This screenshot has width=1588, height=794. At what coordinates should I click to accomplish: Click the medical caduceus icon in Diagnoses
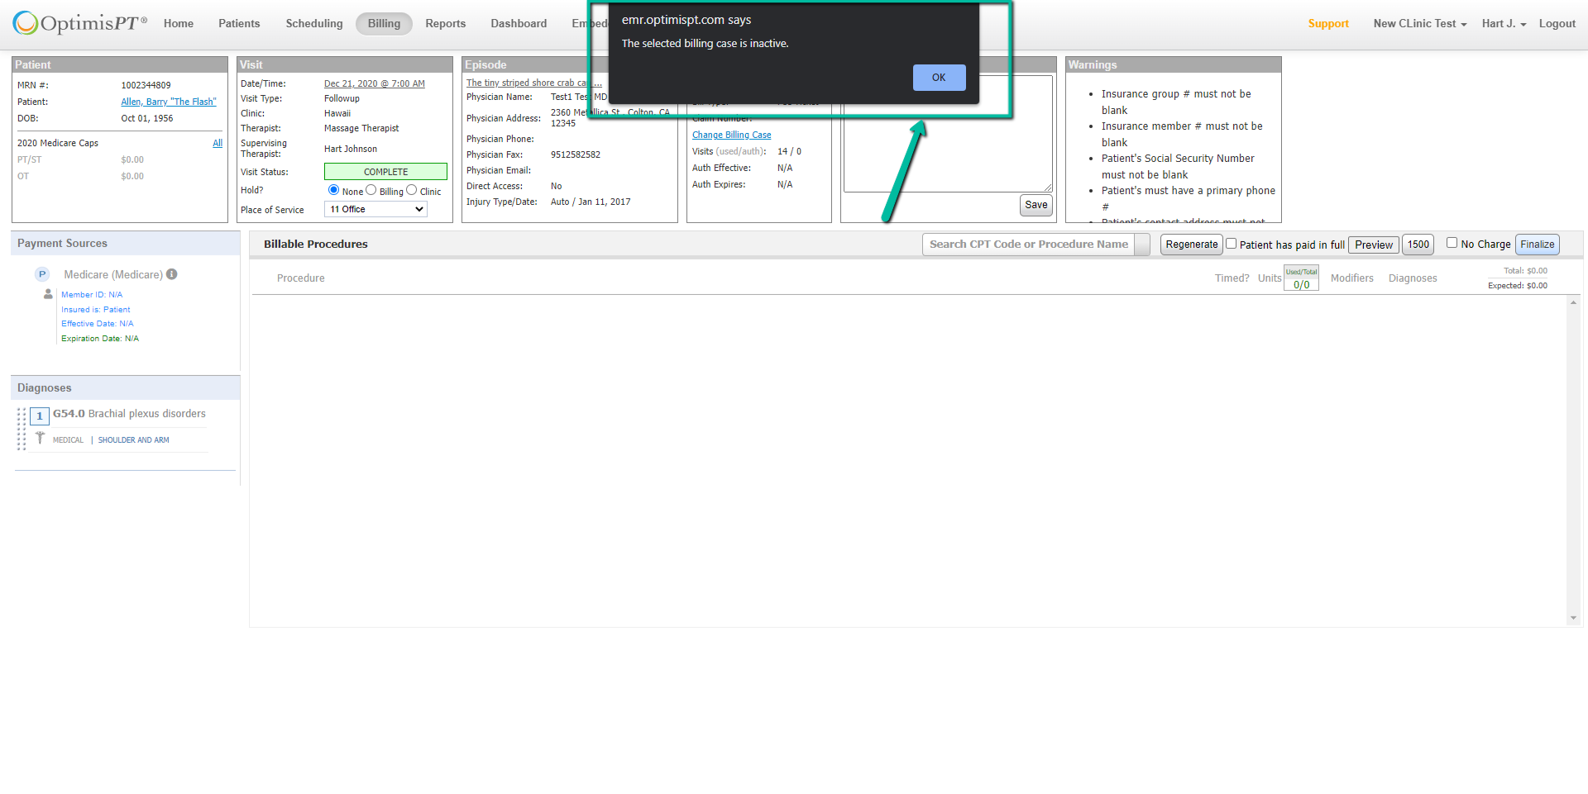point(40,438)
